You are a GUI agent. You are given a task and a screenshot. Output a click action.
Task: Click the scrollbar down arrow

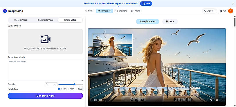(x=235, y=106)
